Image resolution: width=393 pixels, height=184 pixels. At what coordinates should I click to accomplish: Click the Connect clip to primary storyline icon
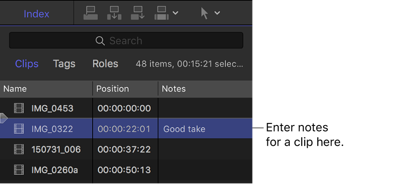coord(91,14)
